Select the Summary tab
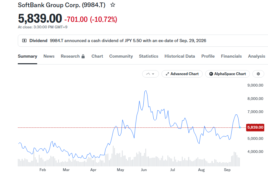The image size is (268, 177). point(27,56)
